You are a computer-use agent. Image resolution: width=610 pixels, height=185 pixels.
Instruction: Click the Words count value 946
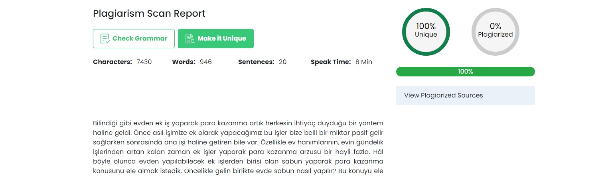click(x=206, y=62)
